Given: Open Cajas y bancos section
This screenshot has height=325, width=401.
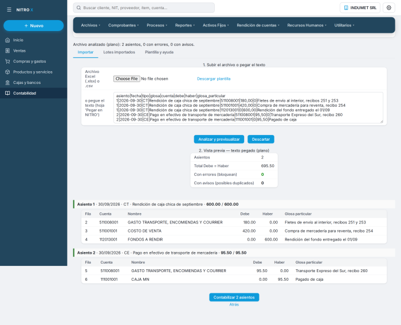Looking at the screenshot, I should click(x=33, y=83).
